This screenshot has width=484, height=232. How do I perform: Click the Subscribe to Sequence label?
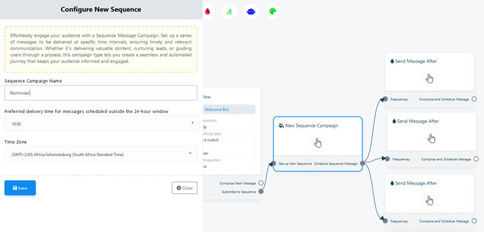pos(238,192)
